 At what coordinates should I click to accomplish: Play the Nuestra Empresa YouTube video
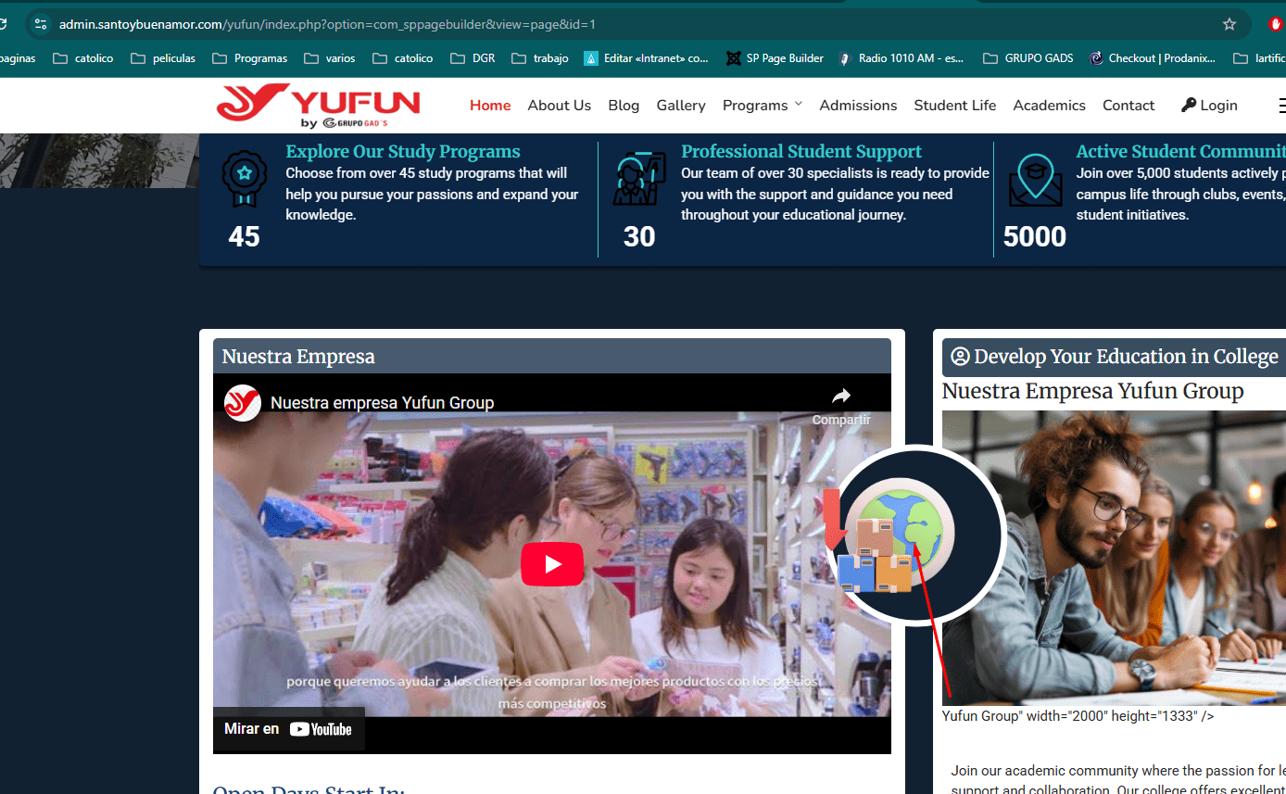click(x=552, y=563)
